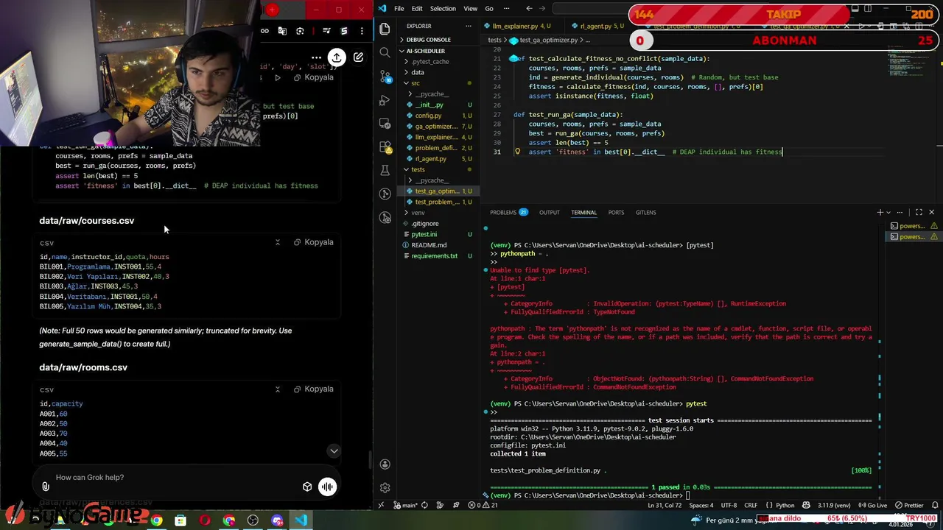
Task: Open the View menu
Action: 470,9
